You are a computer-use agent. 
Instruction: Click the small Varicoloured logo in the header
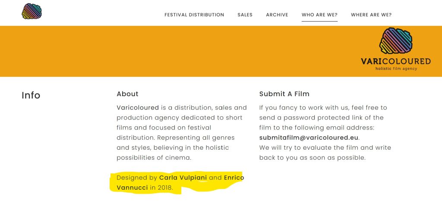tap(32, 11)
